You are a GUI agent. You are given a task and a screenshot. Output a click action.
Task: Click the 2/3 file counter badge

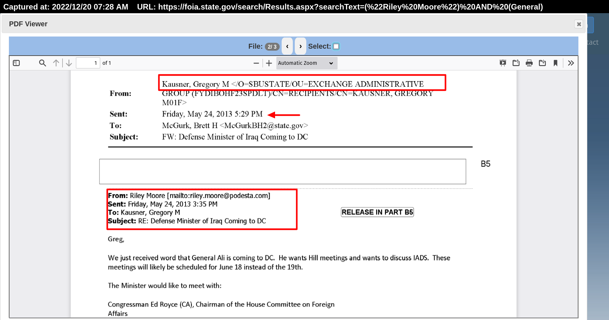pyautogui.click(x=272, y=47)
